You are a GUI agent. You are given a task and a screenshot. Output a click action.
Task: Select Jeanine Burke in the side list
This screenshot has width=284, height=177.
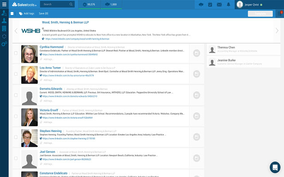244,62
